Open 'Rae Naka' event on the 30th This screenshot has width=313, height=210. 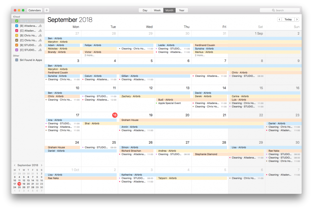pos(284,151)
